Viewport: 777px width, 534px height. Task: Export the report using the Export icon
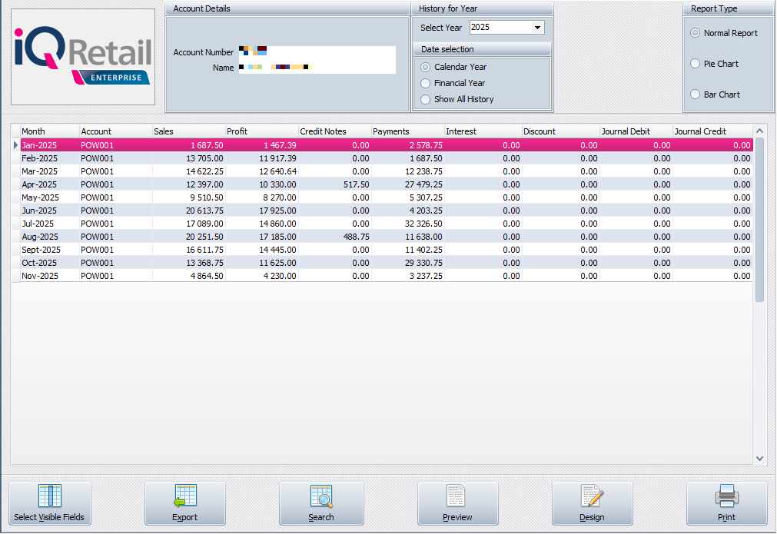pyautogui.click(x=184, y=503)
